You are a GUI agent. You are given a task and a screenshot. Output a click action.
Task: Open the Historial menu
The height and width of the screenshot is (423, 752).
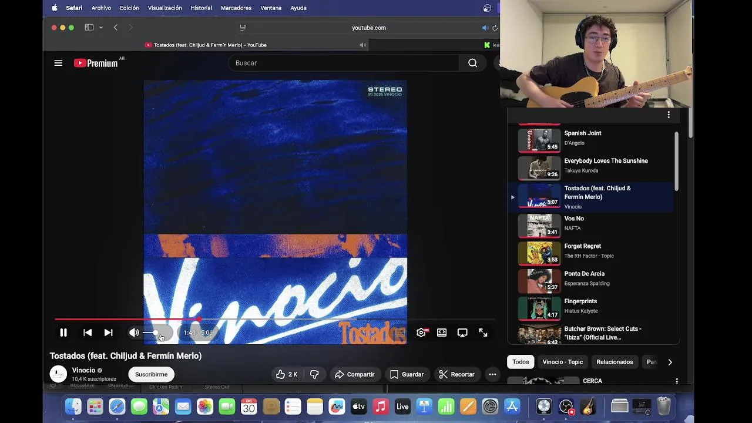coord(201,8)
